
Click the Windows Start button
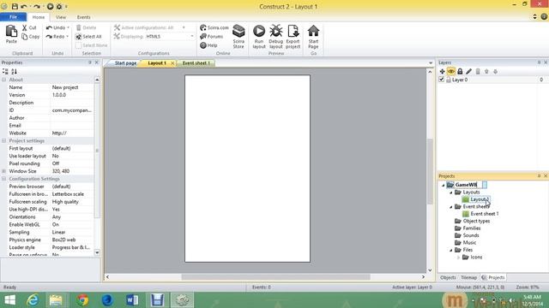coord(9,300)
